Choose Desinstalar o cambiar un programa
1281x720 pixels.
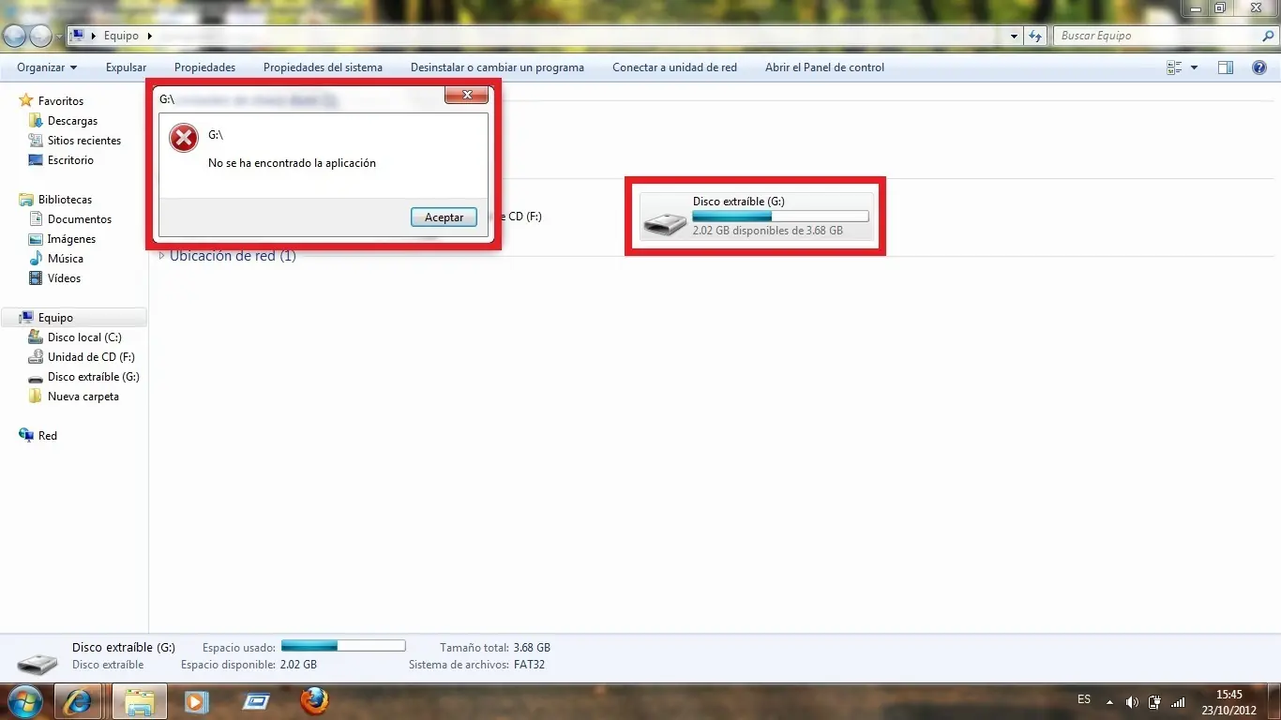497,67
